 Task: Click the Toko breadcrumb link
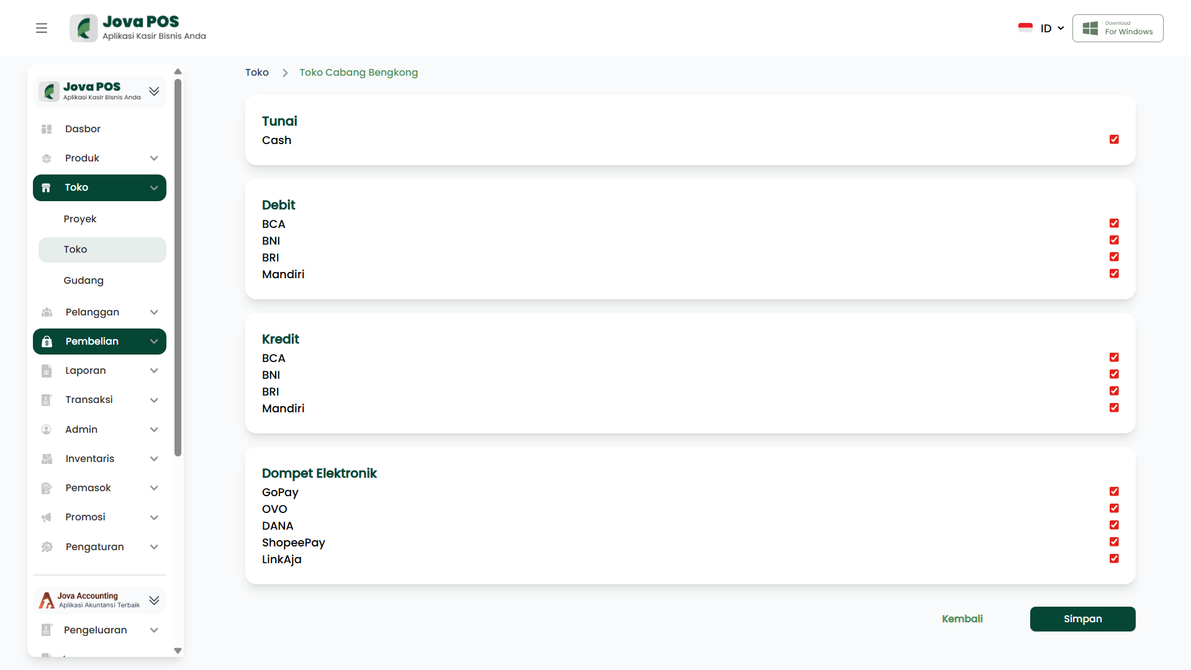pos(256,73)
